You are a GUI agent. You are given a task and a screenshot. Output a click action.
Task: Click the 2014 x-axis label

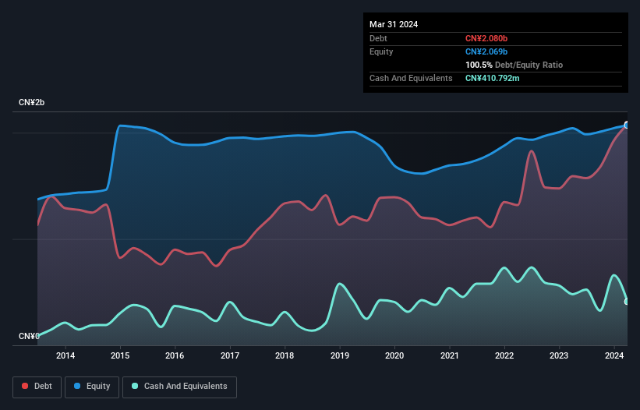click(65, 355)
